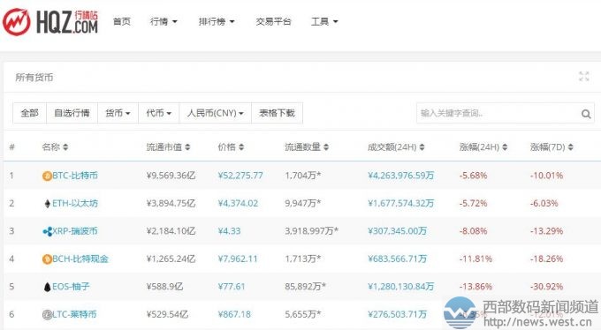This screenshot has height=330, width=601.
Task: Open the XRP-瑞波币 link
Action: 75,231
